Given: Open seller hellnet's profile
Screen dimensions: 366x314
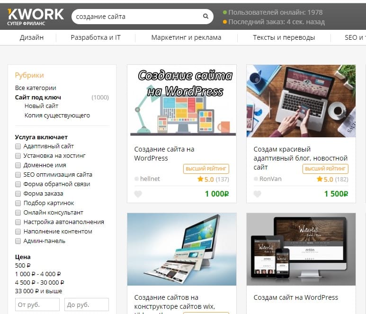Looking at the screenshot, I should click(150, 179).
